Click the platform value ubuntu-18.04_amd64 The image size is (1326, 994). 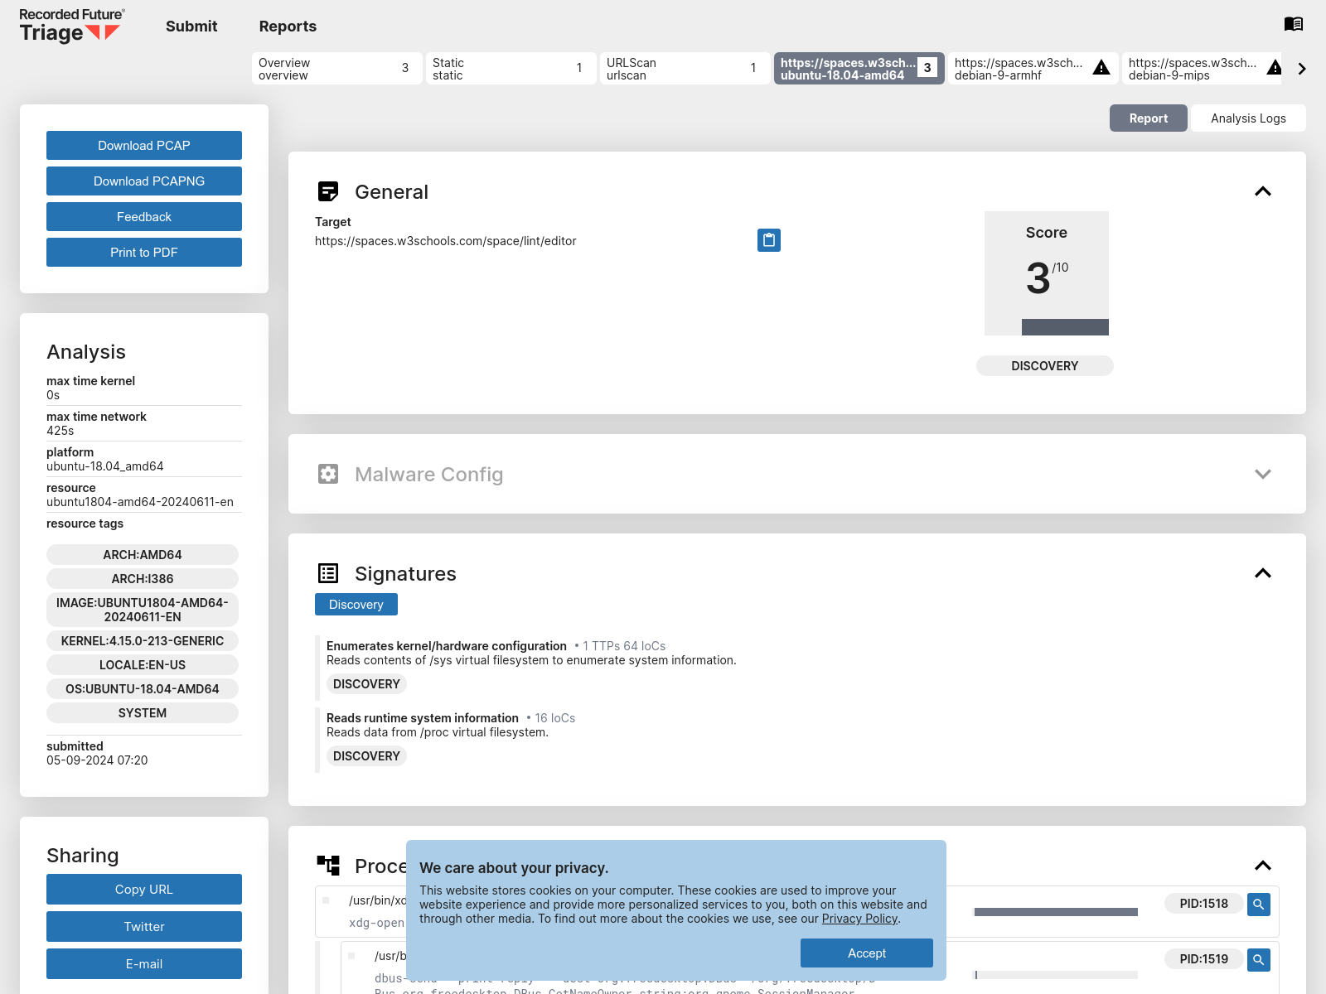click(105, 466)
